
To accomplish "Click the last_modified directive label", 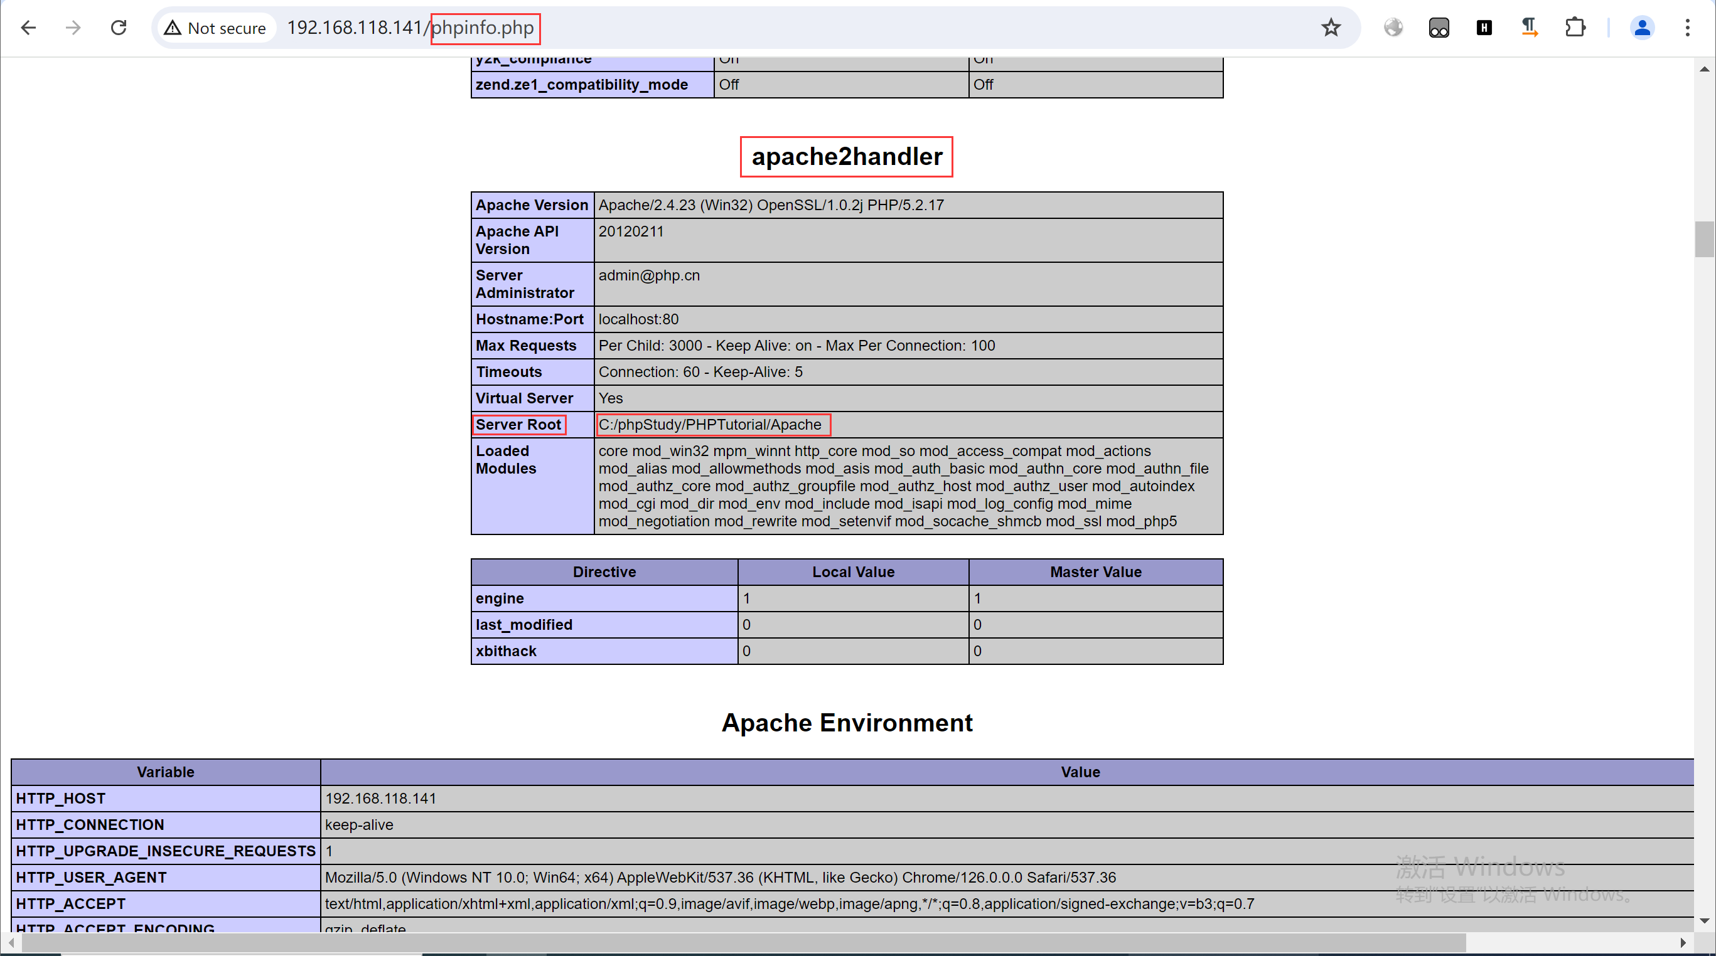I will [x=523, y=624].
